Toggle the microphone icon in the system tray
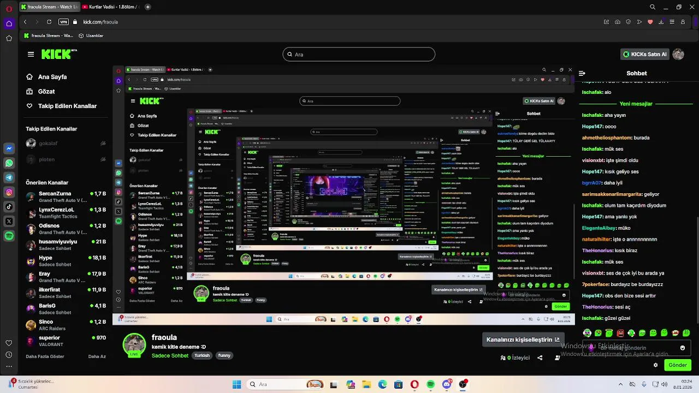 tap(644, 384)
